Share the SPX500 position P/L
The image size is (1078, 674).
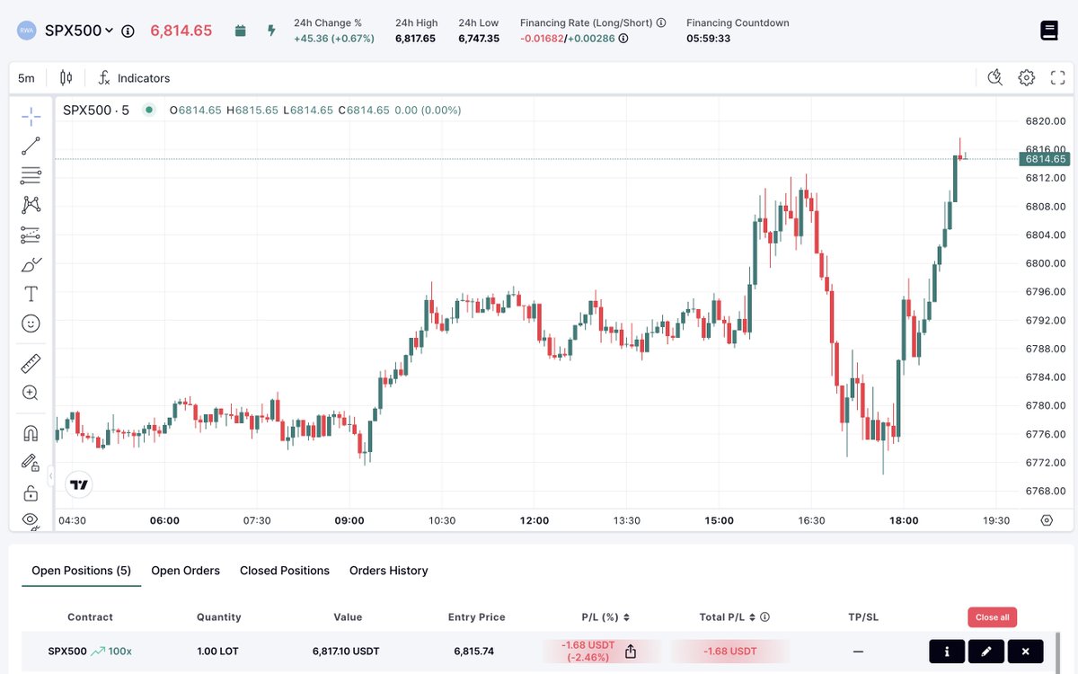[631, 652]
